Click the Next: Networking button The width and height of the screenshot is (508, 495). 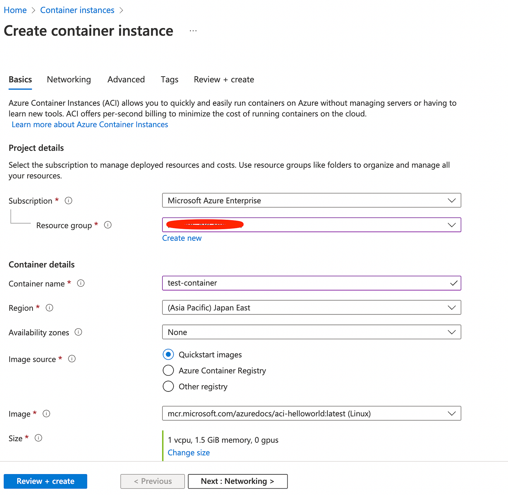pyautogui.click(x=238, y=481)
